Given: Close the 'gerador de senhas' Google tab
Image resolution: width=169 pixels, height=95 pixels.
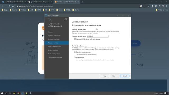Looking at the screenshot, I should point(52,2).
